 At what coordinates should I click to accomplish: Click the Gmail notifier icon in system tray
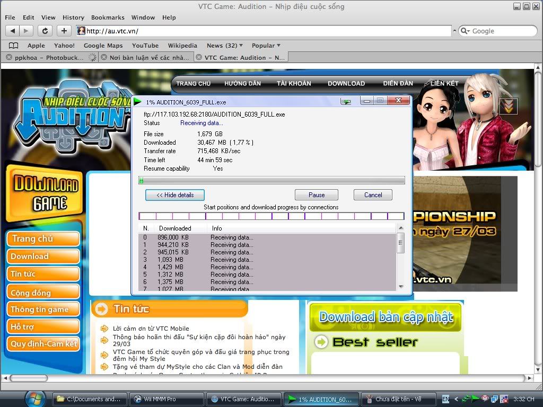tap(485, 399)
